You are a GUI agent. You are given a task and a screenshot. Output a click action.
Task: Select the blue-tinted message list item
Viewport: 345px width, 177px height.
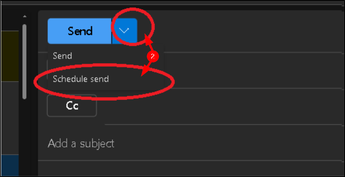click(10, 166)
